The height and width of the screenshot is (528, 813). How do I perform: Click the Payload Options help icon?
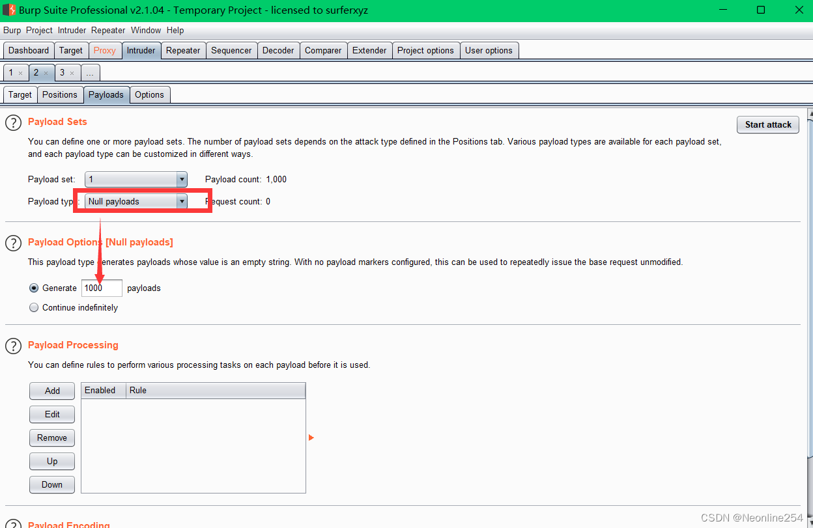coord(13,243)
